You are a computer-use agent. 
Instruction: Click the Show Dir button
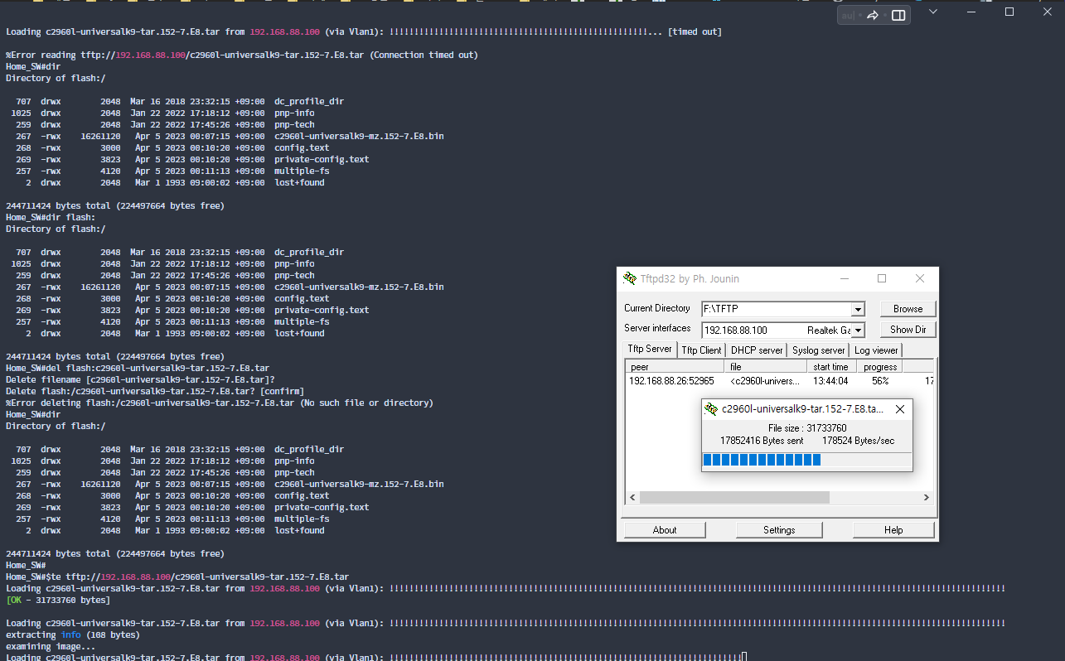908,330
